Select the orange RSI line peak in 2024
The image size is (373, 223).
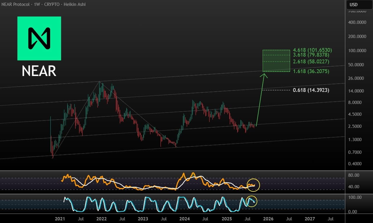[193, 173]
